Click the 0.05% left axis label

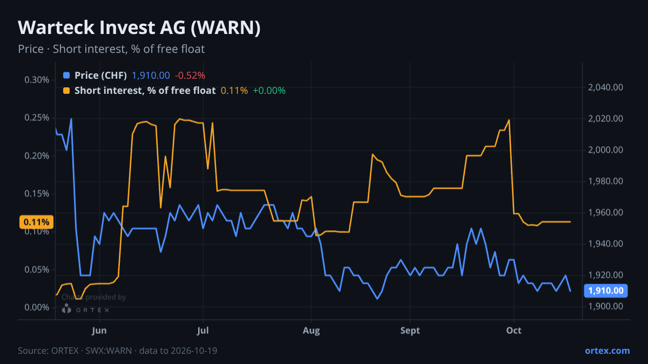coord(37,270)
